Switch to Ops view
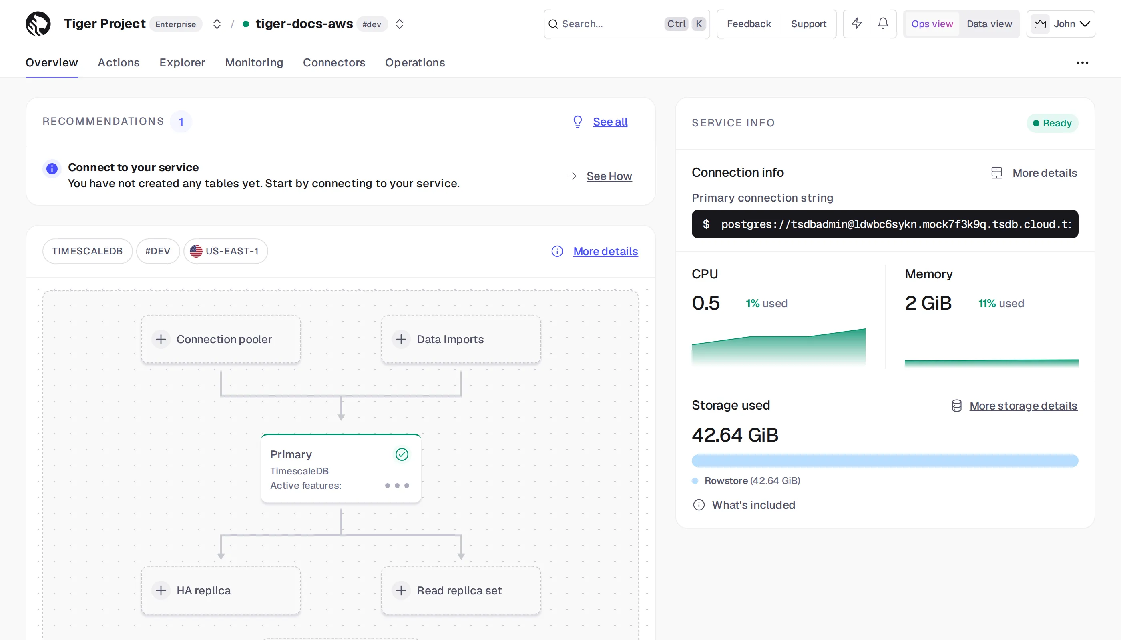1121x640 pixels. click(x=932, y=24)
